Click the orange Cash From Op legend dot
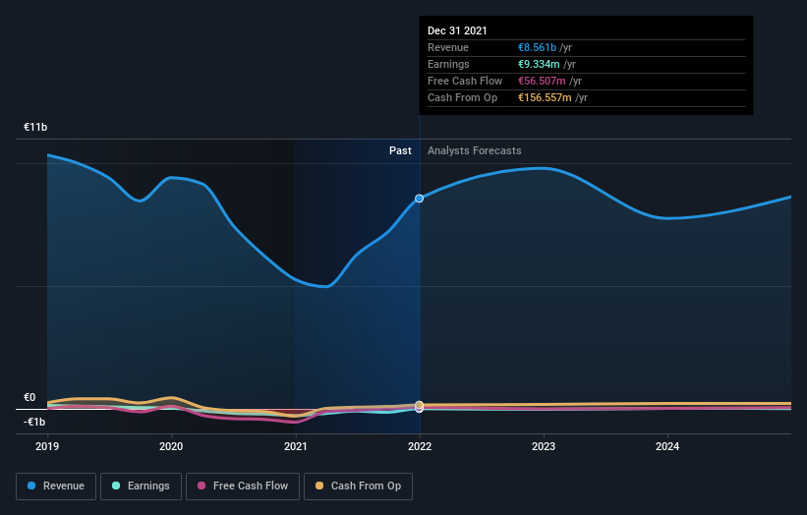 click(319, 486)
